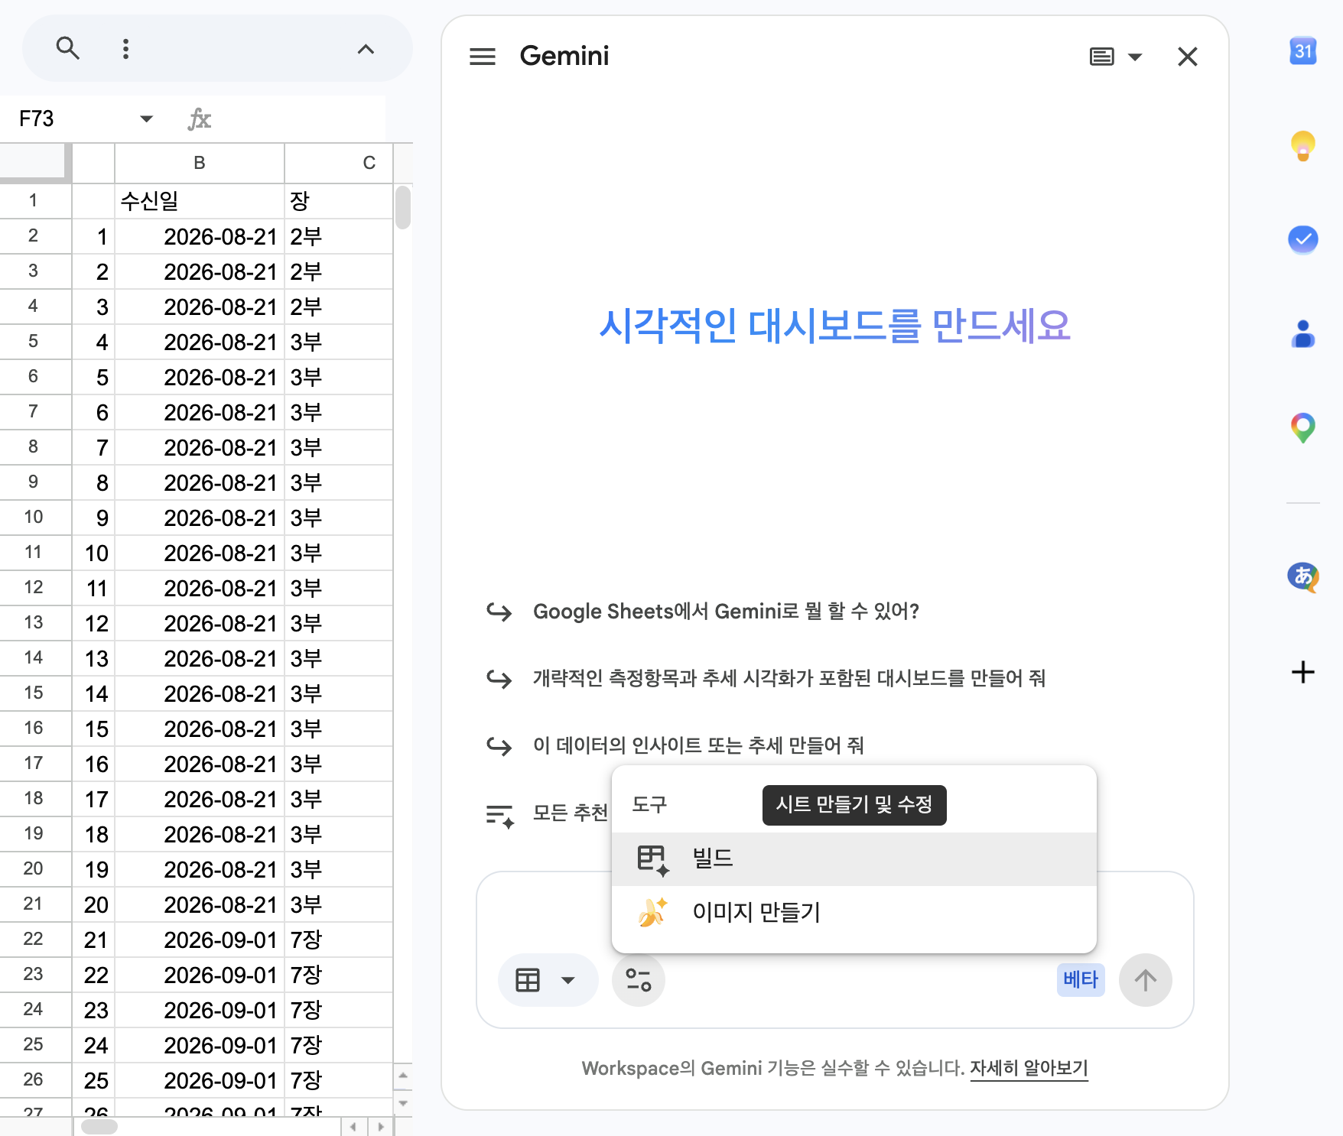
Task: Click the horizontal scrollbar thumb
Action: (99, 1126)
